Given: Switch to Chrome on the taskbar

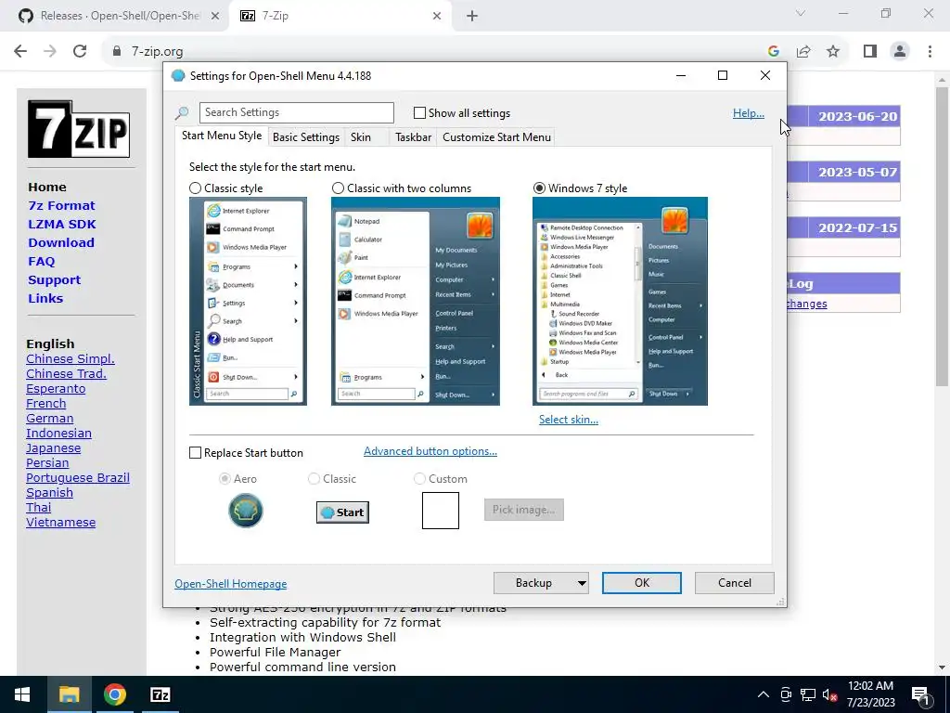Looking at the screenshot, I should coord(114,694).
